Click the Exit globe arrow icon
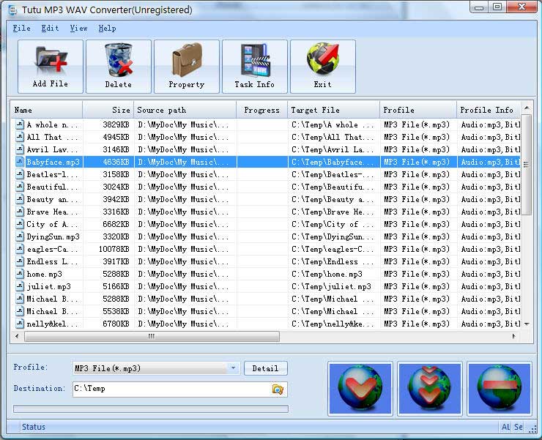The width and height of the screenshot is (542, 440). 323,67
